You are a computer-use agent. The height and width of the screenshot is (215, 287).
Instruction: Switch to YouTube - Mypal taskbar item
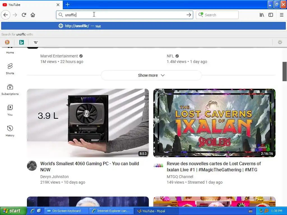(x=156, y=211)
